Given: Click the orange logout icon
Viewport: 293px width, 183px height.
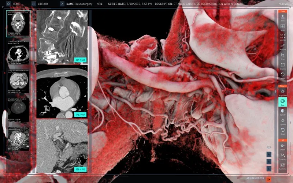Looking at the screenshot, I should pyautogui.click(x=269, y=179).
